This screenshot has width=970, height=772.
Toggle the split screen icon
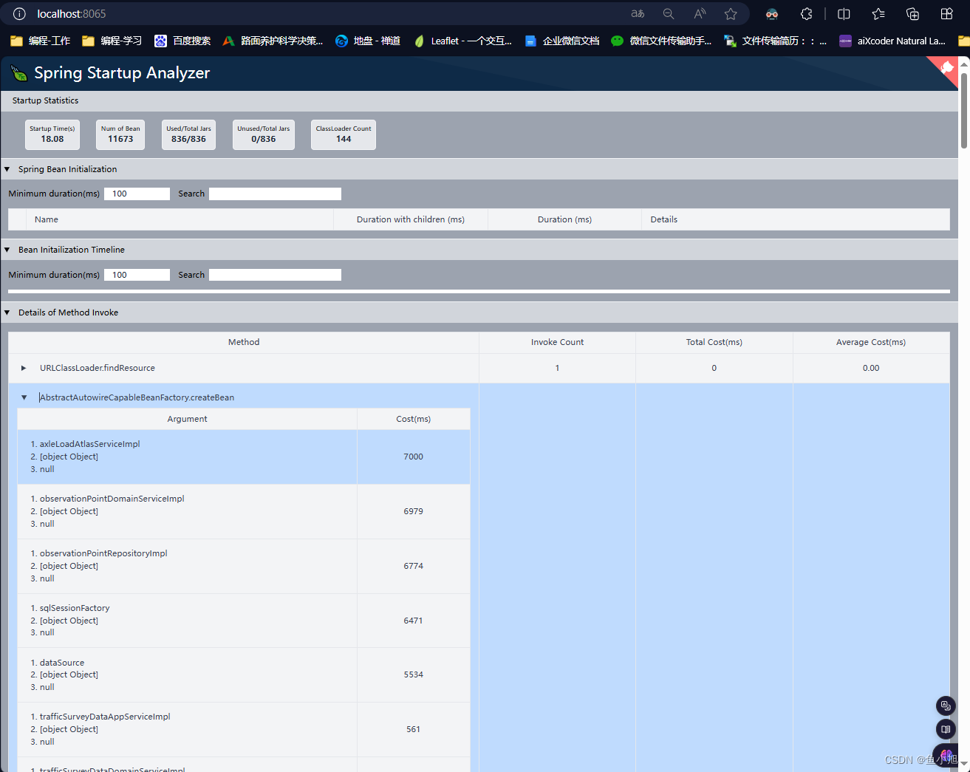click(844, 13)
